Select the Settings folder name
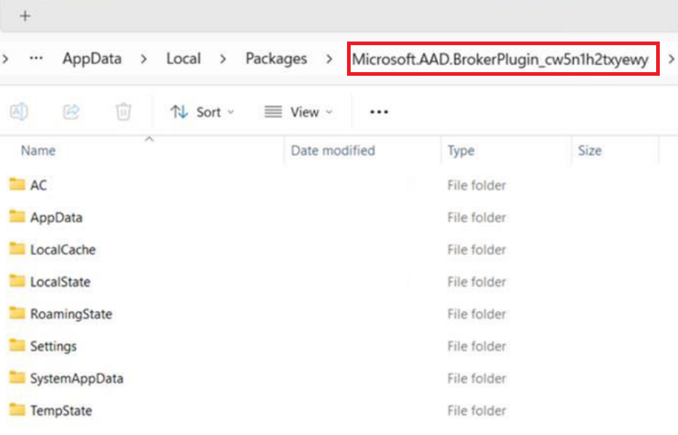 coord(54,346)
